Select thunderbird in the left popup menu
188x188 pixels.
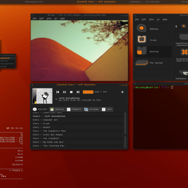(x=8, y=64)
